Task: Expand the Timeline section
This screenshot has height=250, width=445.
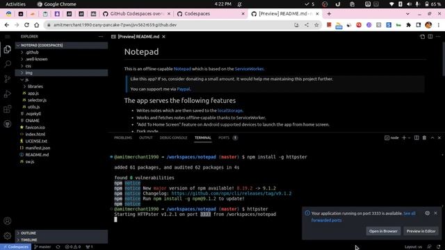Action: [x=61, y=240]
